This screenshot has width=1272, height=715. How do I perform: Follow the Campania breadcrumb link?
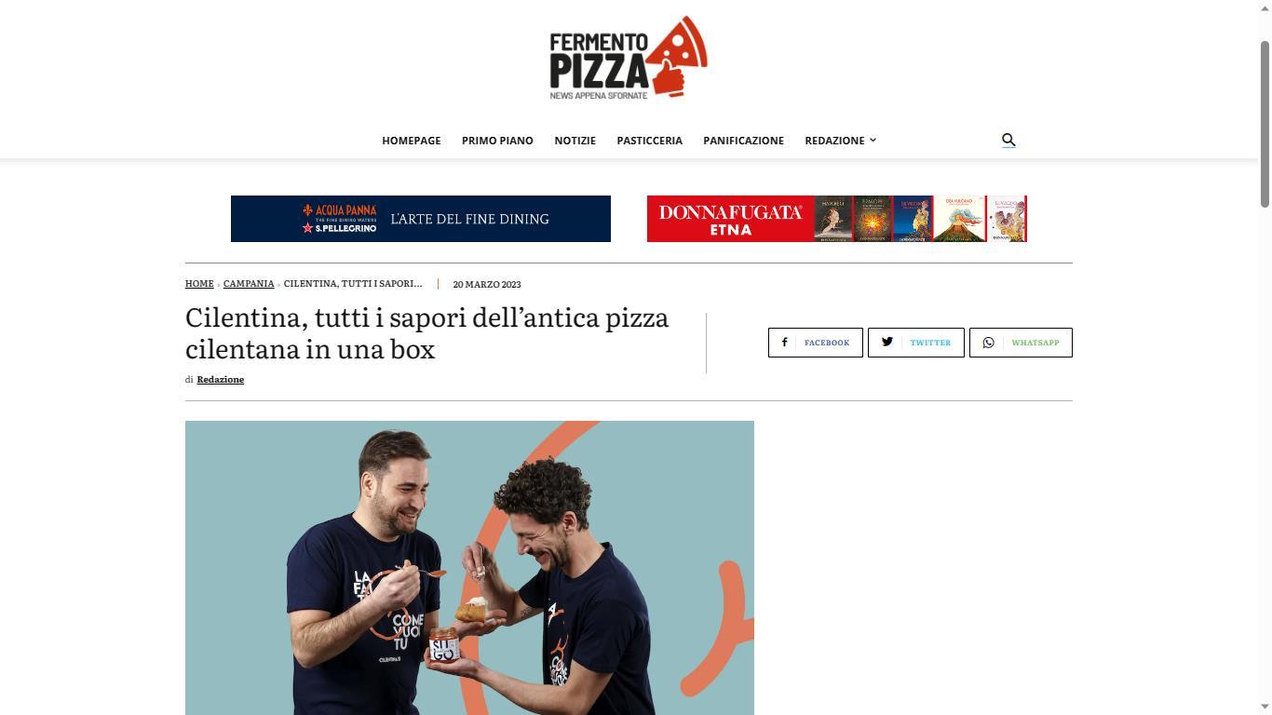tap(249, 283)
